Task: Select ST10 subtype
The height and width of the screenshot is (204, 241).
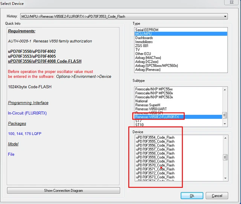Action: click(x=178, y=125)
